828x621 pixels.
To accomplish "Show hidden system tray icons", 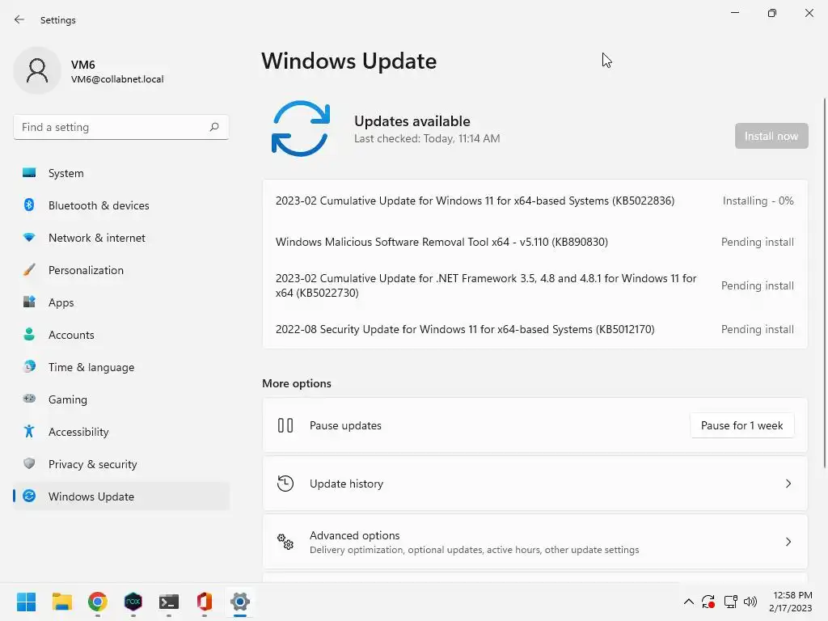I will [x=689, y=602].
